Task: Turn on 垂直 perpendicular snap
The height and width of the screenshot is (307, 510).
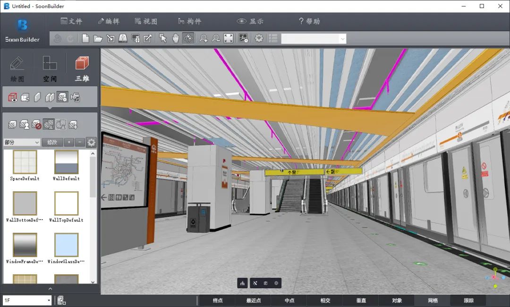Action: coord(361,300)
